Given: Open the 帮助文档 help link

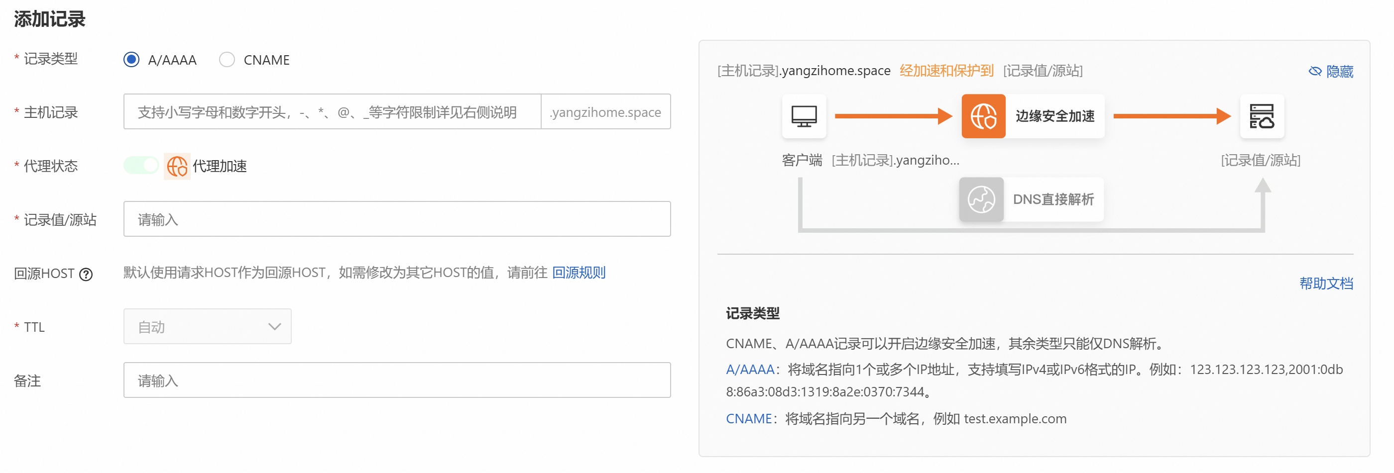Looking at the screenshot, I should pos(1325,284).
